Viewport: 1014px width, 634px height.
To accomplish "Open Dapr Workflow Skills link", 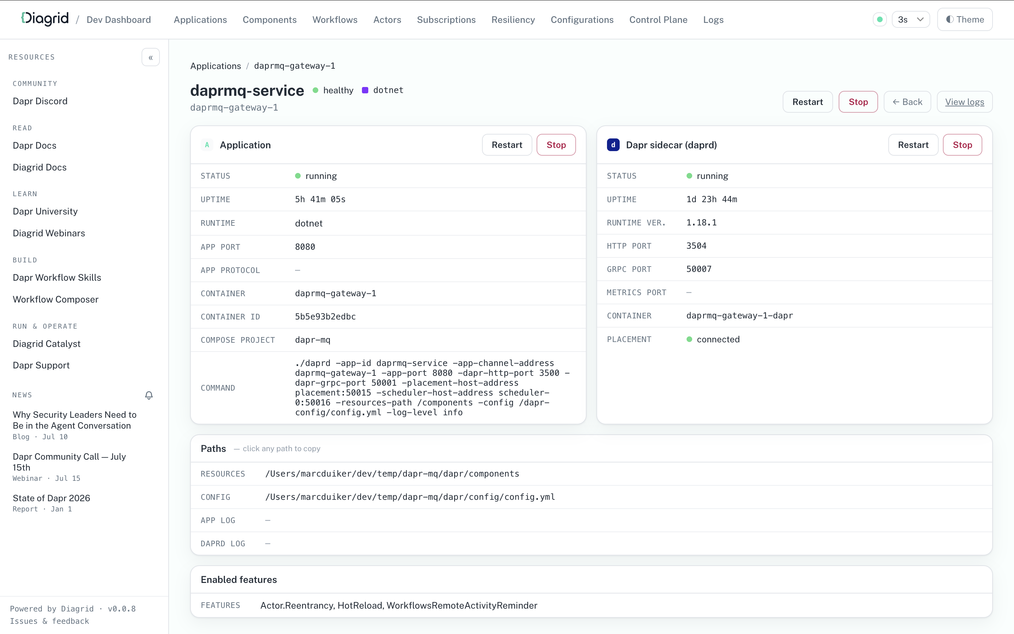I will (57, 278).
